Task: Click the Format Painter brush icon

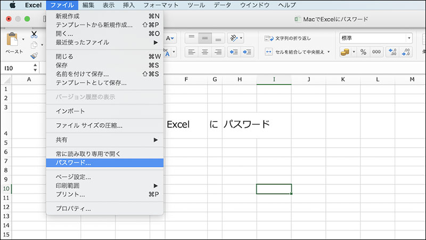Action: pyautogui.click(x=34, y=56)
